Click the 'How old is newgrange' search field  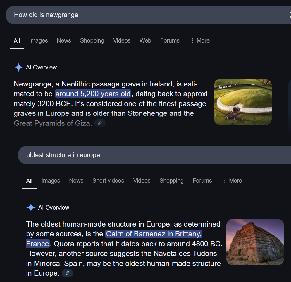(148, 15)
